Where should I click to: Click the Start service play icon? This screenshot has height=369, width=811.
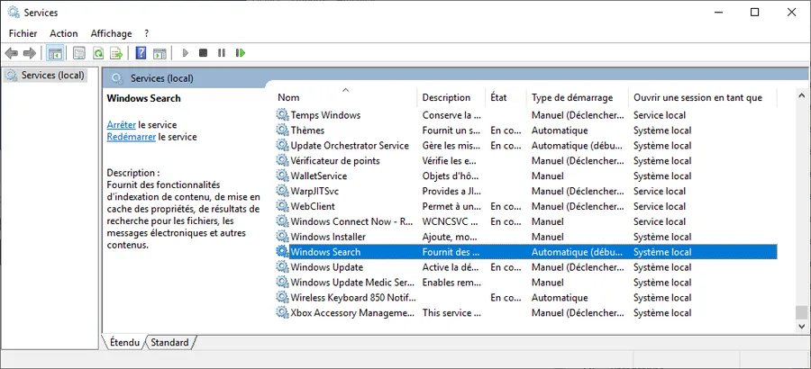[186, 53]
